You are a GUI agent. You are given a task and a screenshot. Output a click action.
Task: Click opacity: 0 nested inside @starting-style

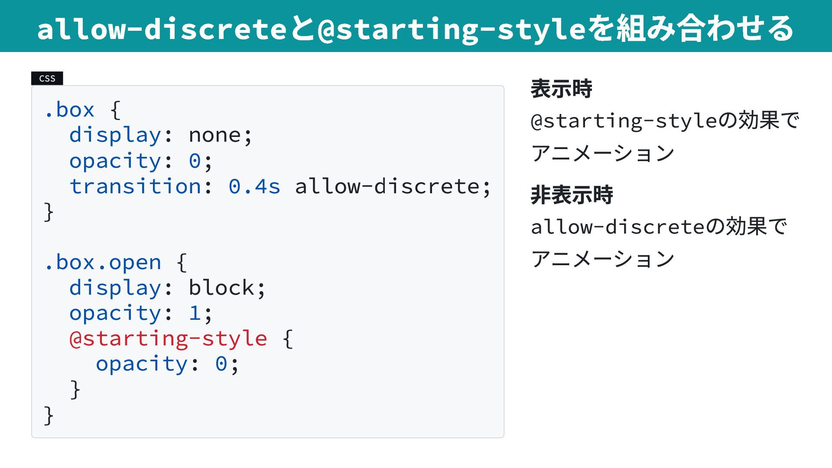pos(167,364)
